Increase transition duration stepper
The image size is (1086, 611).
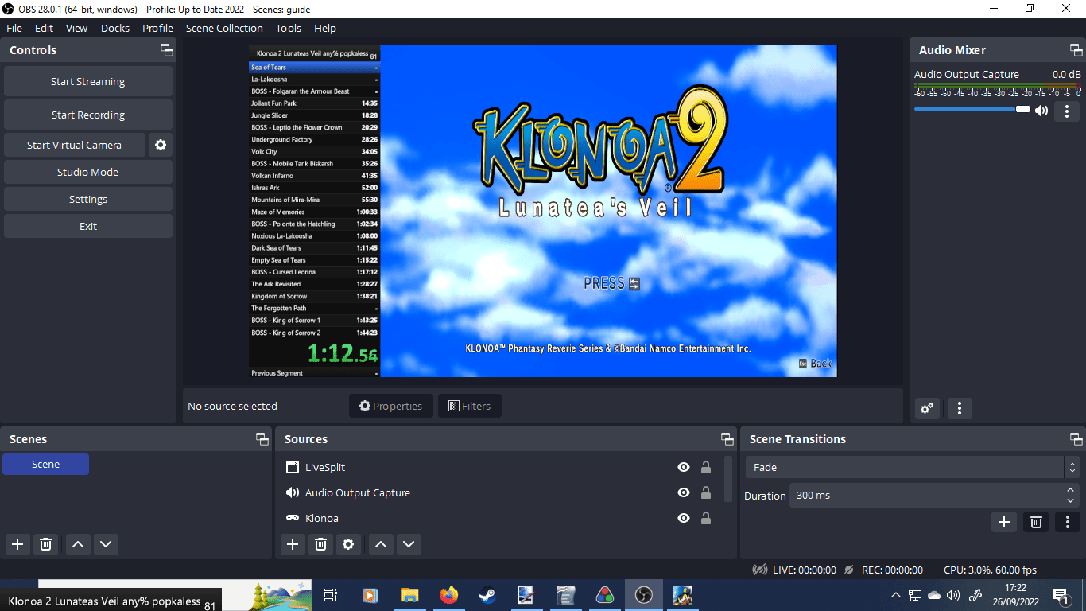1072,490
